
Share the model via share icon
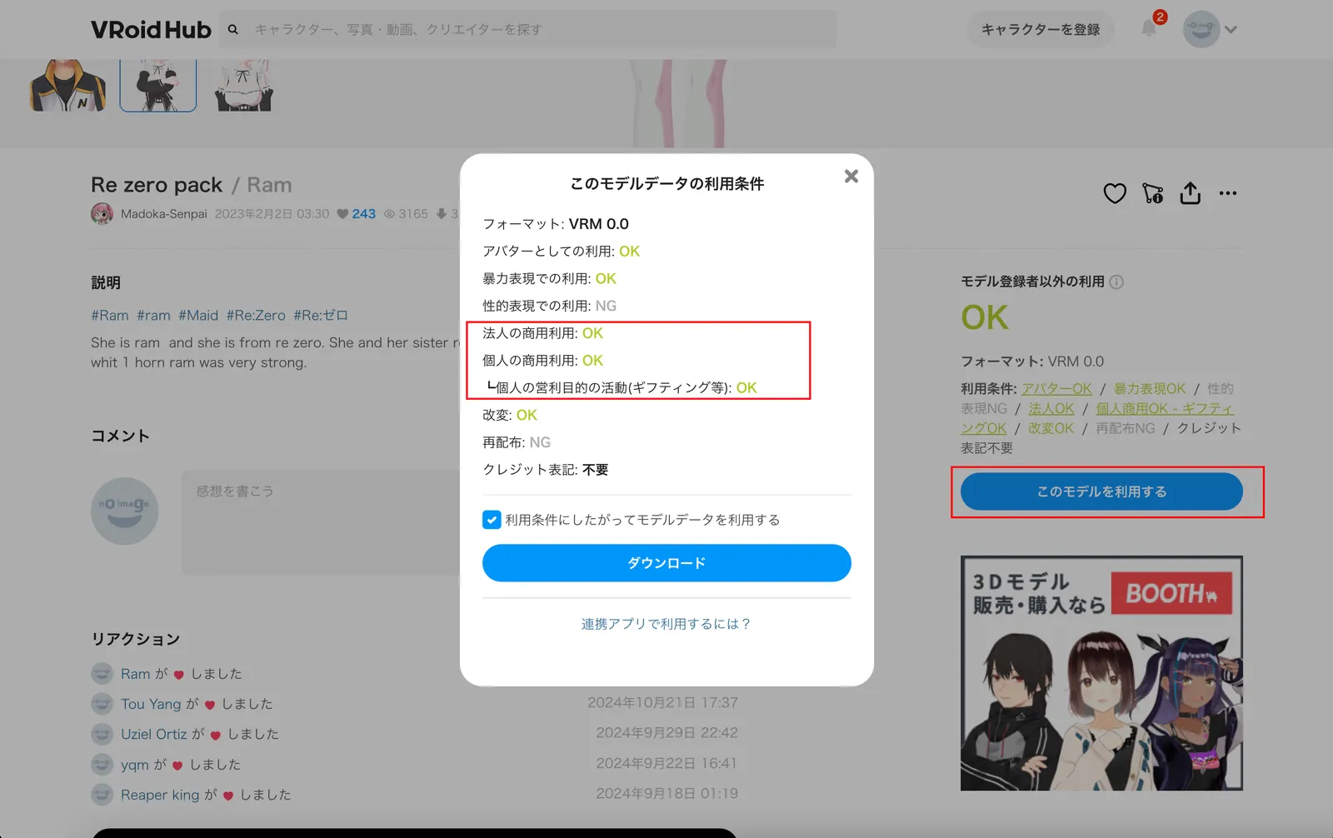1191,193
